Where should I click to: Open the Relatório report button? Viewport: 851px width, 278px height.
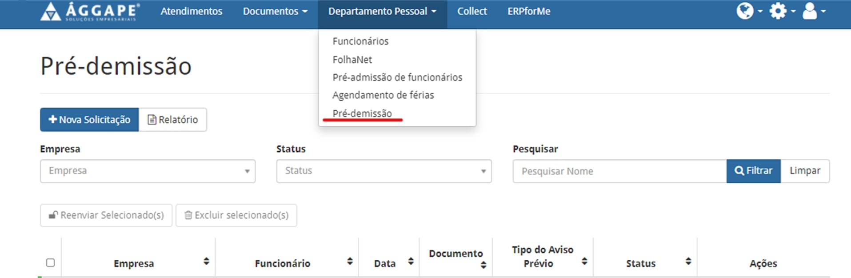pos(173,120)
